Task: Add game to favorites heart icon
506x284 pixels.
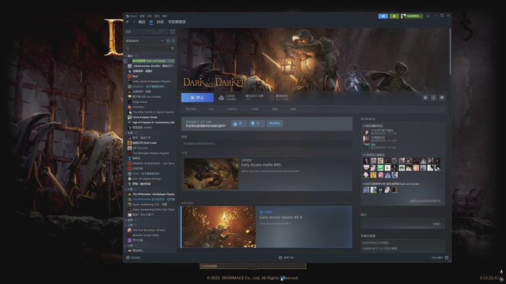Action: click(442, 98)
